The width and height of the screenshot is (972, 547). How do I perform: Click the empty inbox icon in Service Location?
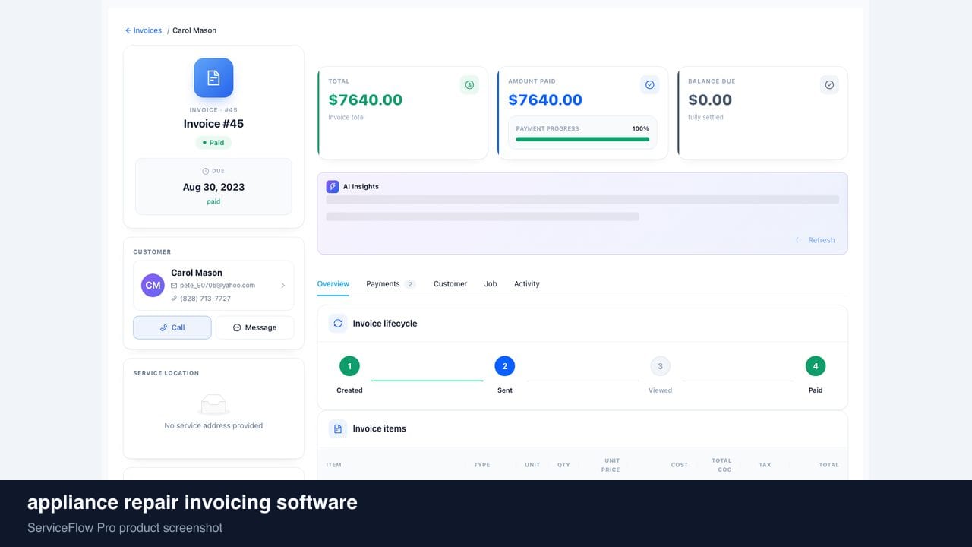(x=213, y=404)
